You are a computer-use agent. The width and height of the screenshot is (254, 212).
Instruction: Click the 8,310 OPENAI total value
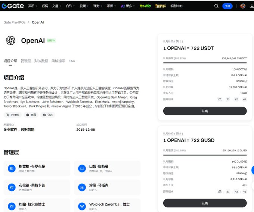coord(239,179)
